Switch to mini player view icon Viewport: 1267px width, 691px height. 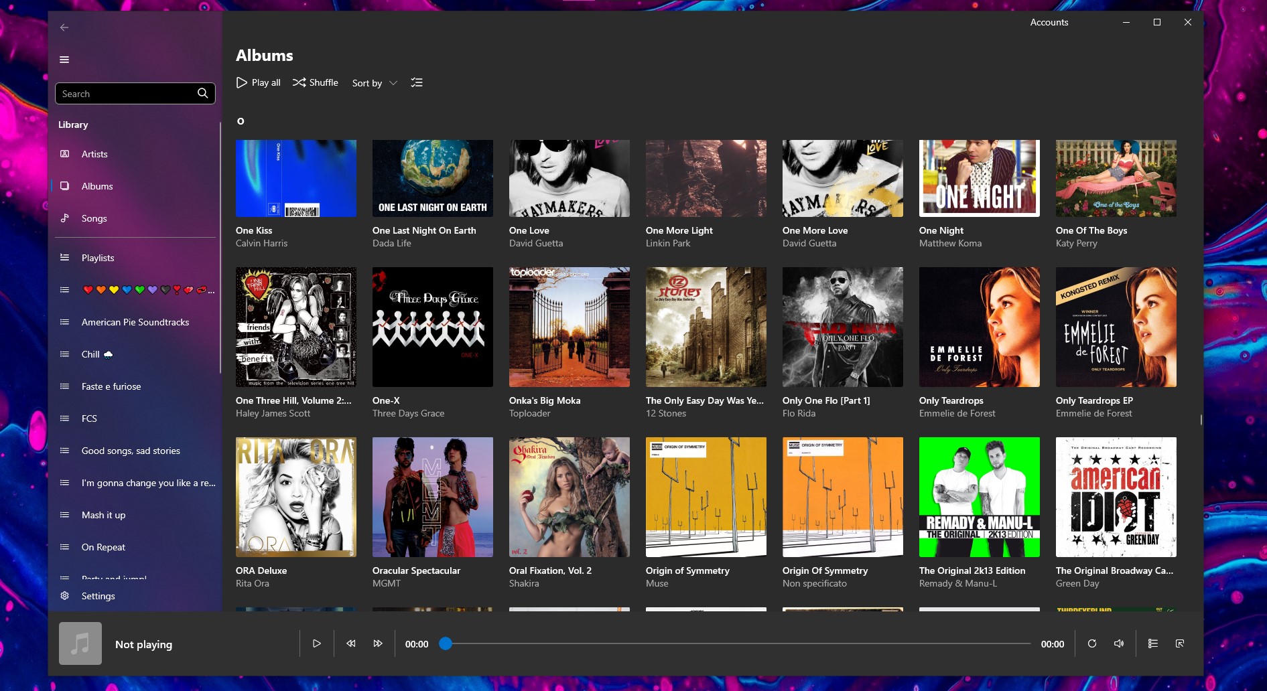pos(1180,643)
